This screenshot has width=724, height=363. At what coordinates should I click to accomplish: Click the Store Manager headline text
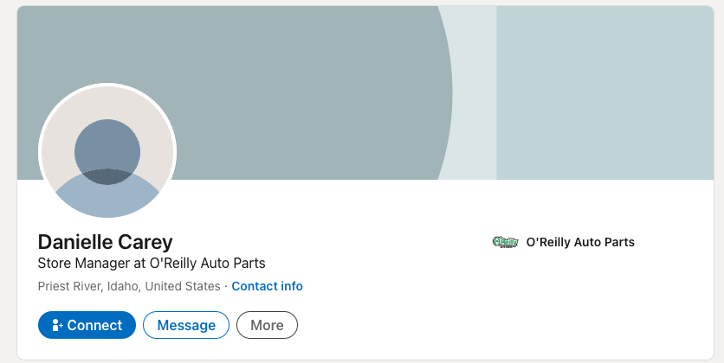click(x=152, y=263)
